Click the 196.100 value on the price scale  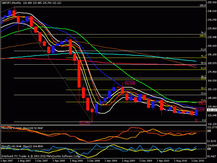[212, 55]
